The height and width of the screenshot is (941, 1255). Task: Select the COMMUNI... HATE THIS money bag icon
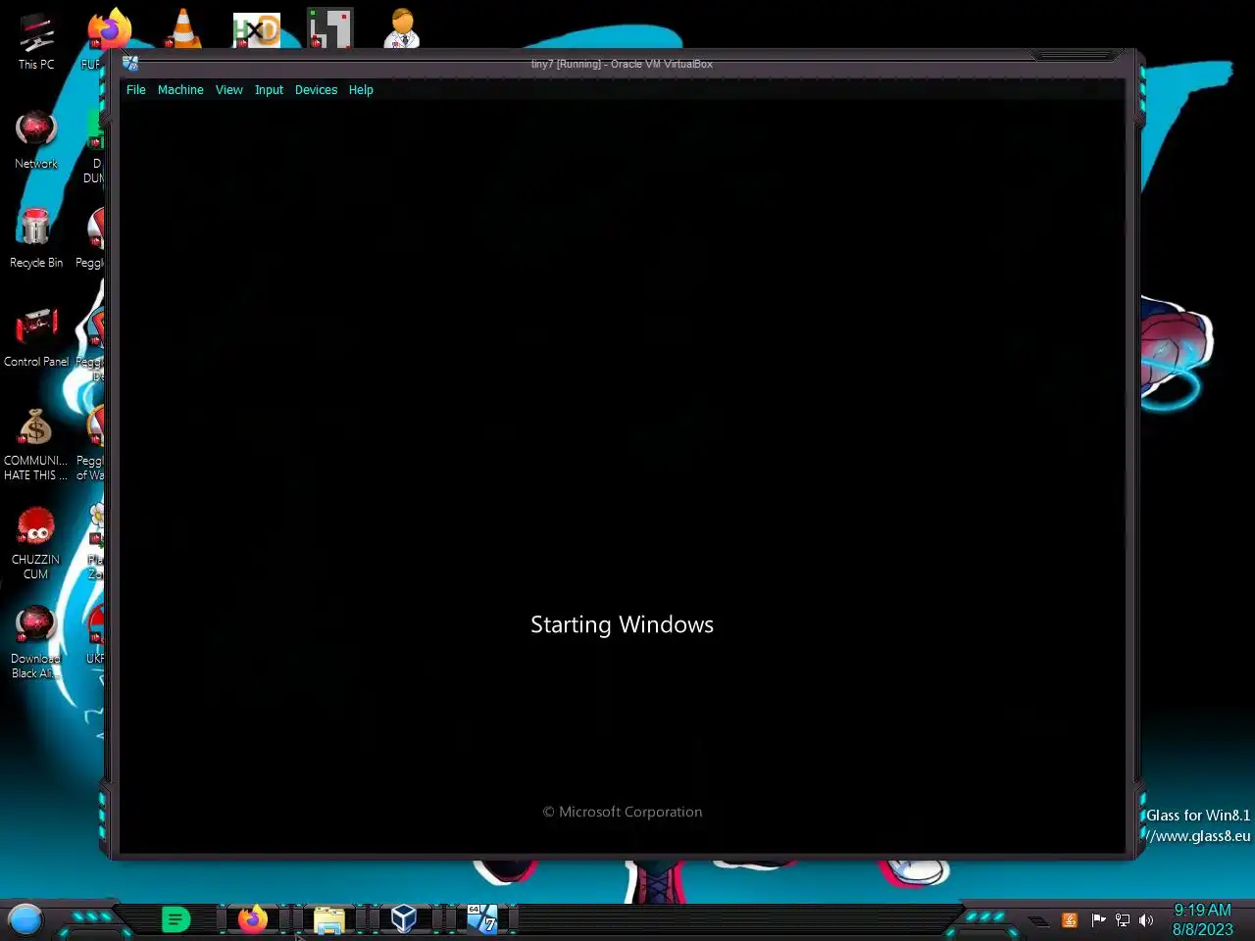click(36, 443)
